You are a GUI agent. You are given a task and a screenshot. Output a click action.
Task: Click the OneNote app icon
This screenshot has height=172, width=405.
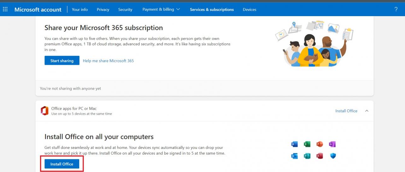click(332, 144)
